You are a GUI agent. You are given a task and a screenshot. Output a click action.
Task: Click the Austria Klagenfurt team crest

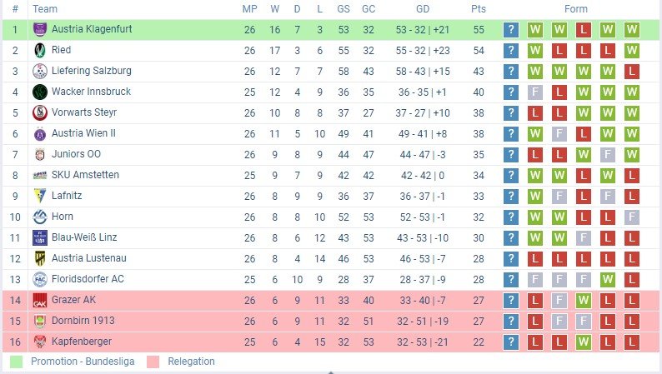(40, 29)
